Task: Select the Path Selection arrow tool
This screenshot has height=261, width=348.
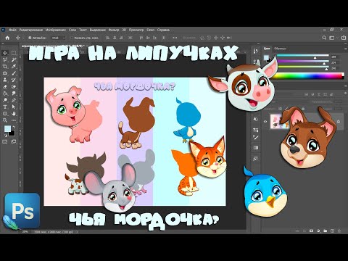Action: [x=14, y=107]
